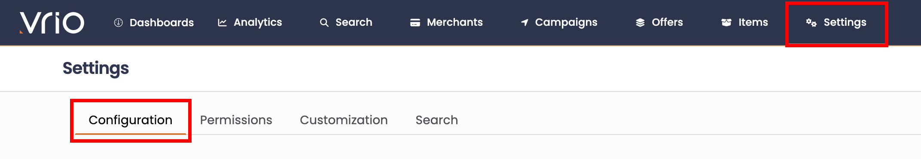Click the Merchants credit card icon
This screenshot has width=921, height=159.
[x=415, y=23]
